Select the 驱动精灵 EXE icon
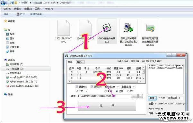Viewport: 193px width, 123px height. pyautogui.click(x=150, y=28)
